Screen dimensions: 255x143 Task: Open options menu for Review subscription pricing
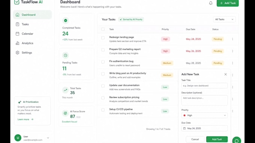232,99
